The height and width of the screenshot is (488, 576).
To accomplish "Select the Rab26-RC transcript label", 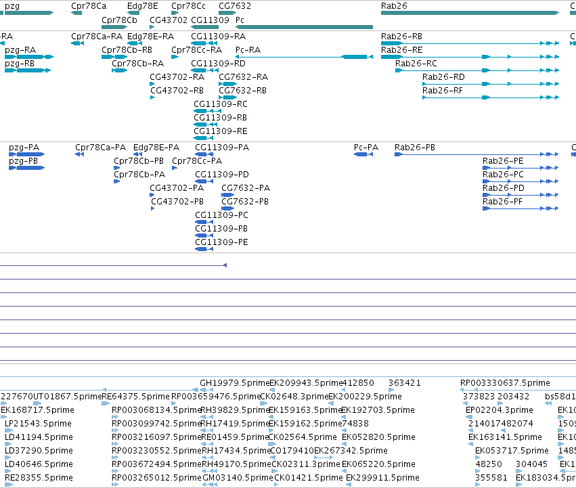I will click(x=416, y=64).
